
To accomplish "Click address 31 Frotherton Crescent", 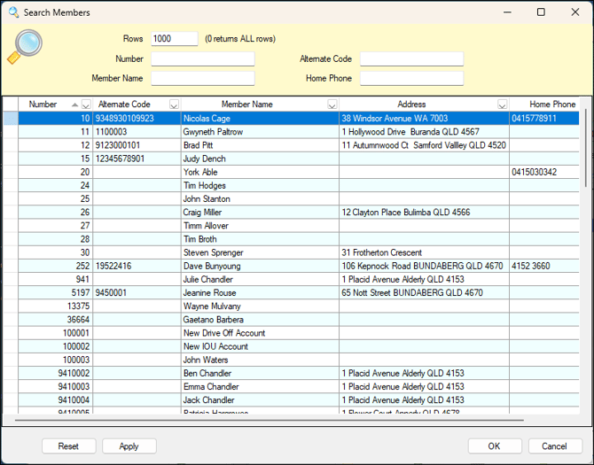I will (381, 252).
